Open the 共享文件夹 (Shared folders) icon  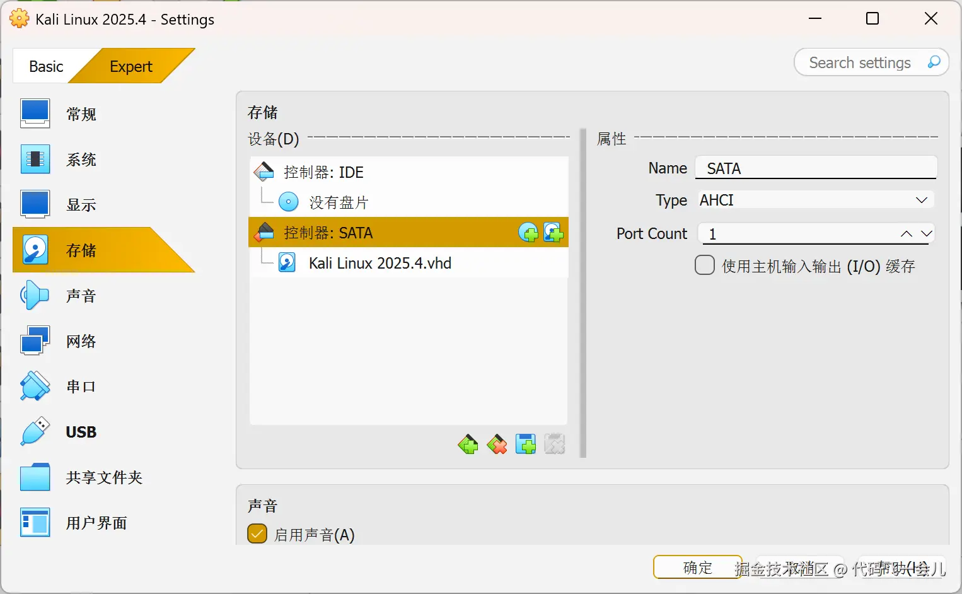(x=35, y=477)
